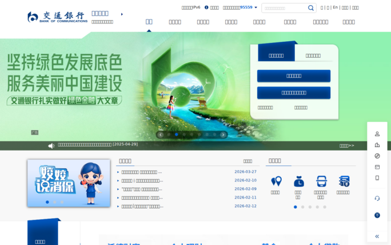
Task: Open the location pin branch finder icon
Action: pos(276,181)
